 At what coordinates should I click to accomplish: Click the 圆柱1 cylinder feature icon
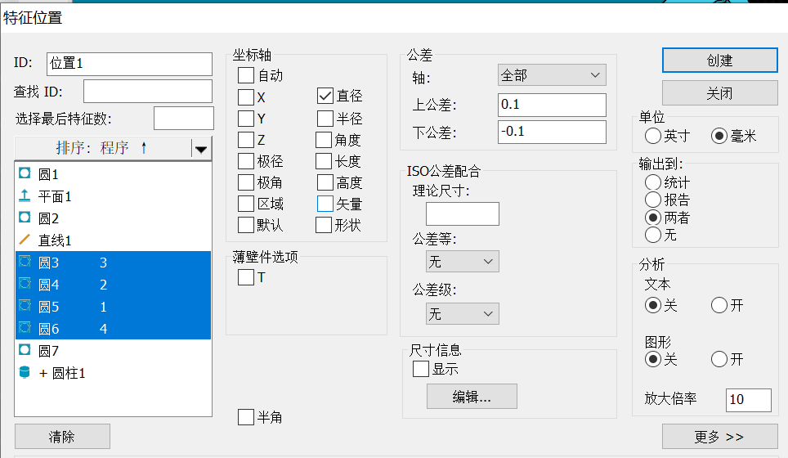(x=24, y=373)
